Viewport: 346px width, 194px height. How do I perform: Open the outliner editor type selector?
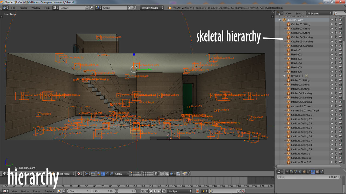coord(280,13)
